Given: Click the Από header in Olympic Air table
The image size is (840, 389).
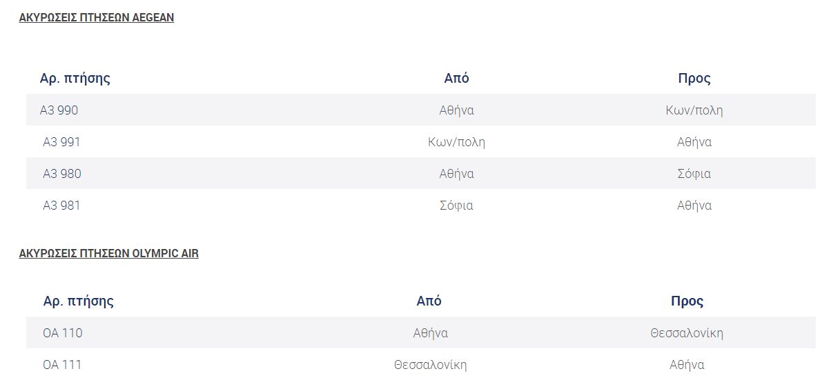Looking at the screenshot, I should (429, 301).
